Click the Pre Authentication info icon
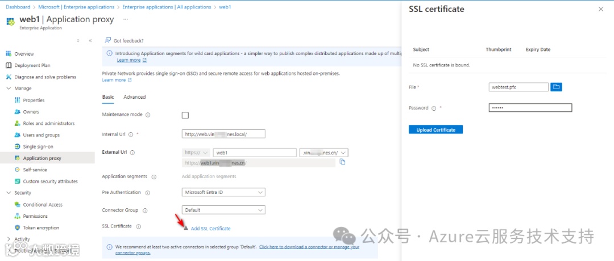614x261 pixels. [x=148, y=192]
